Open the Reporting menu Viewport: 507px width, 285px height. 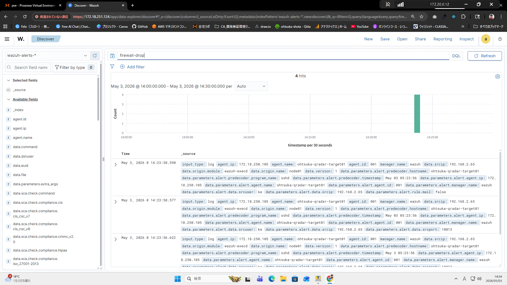click(x=443, y=39)
